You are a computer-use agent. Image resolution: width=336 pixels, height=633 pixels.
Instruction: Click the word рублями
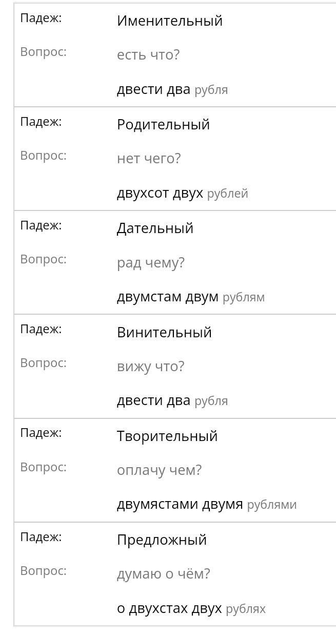pos(271,505)
